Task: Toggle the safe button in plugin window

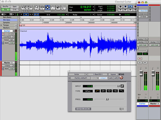Action: pyautogui.click(x=116, y=78)
